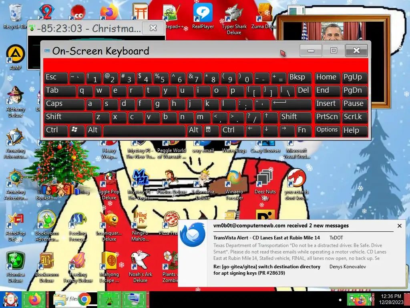Open Noah's Ark Deluxe shortcut

[x=140, y=267]
